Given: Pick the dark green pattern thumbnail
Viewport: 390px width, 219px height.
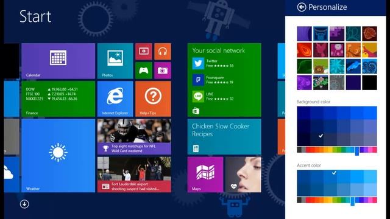Looking at the screenshot, I should click(x=304, y=66).
